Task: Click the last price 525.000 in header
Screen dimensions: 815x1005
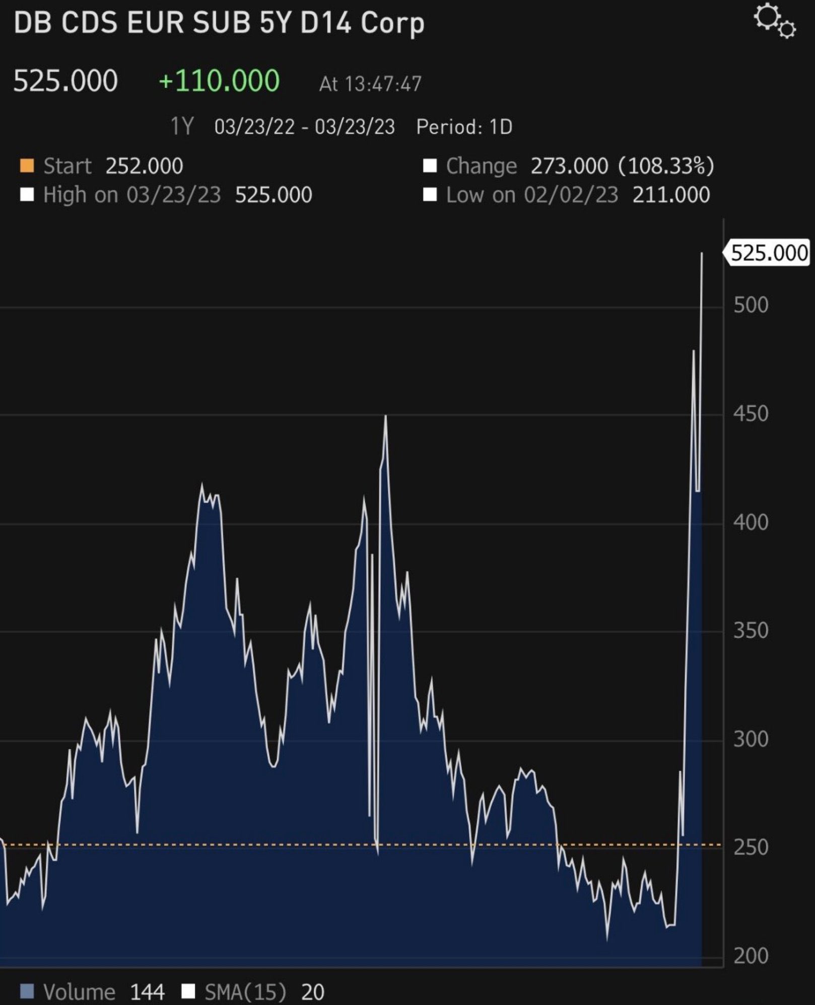Action: [x=65, y=81]
